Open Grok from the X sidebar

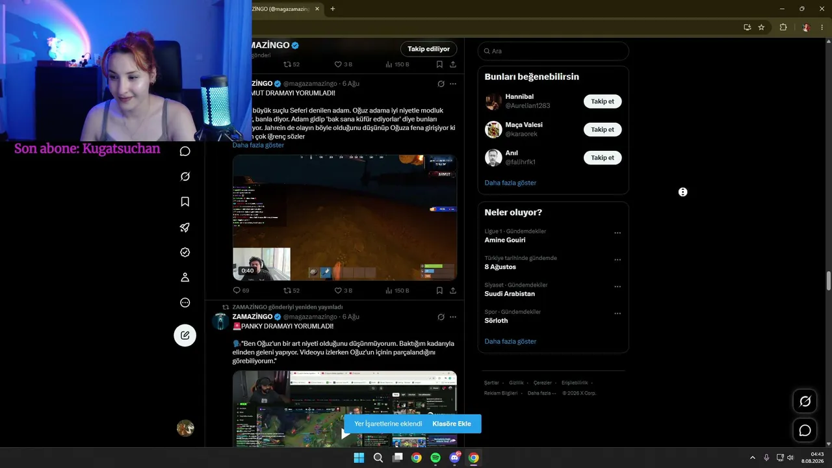tap(185, 177)
